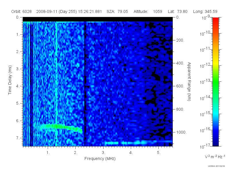This screenshot has height=172, width=230.
Task: Click time delay tick label '1.'
Action: (18, 35)
